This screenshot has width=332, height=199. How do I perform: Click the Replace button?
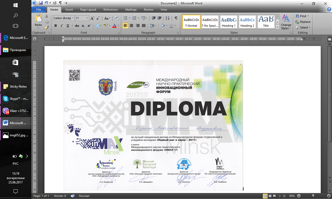(x=303, y=22)
